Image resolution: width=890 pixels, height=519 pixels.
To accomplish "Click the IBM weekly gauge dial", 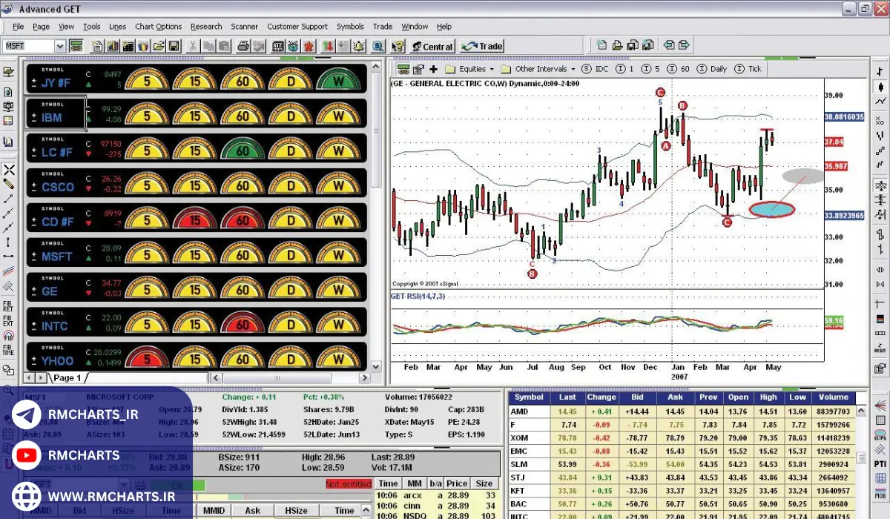I will pos(339,113).
